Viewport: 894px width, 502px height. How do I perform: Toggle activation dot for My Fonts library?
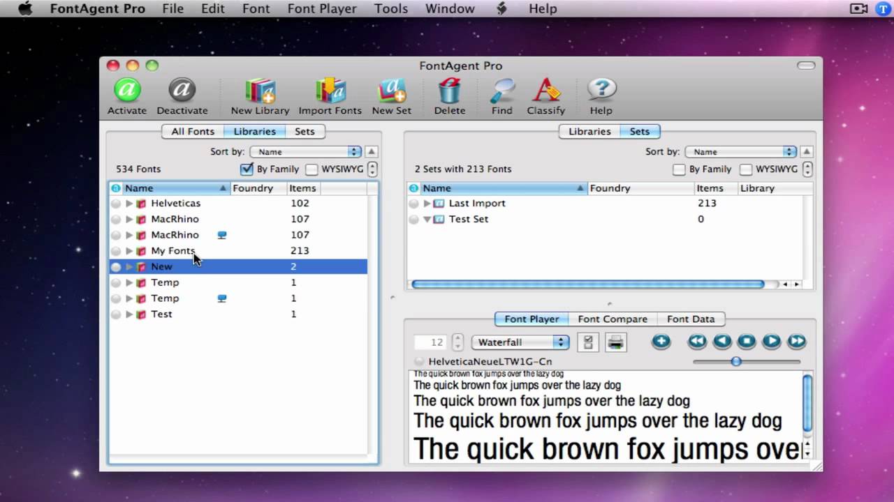click(116, 251)
